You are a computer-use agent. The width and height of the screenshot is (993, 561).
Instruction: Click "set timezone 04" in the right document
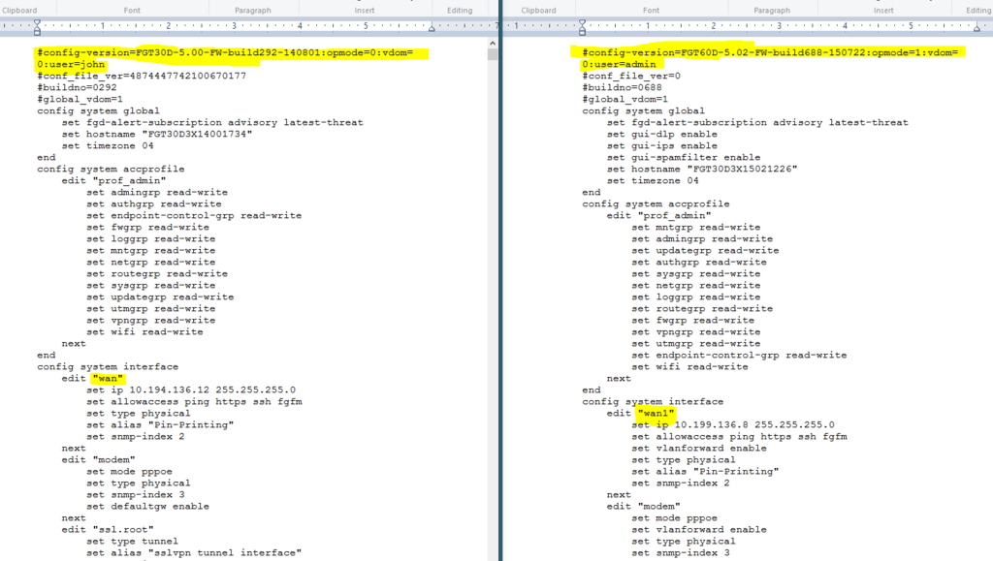[653, 181]
